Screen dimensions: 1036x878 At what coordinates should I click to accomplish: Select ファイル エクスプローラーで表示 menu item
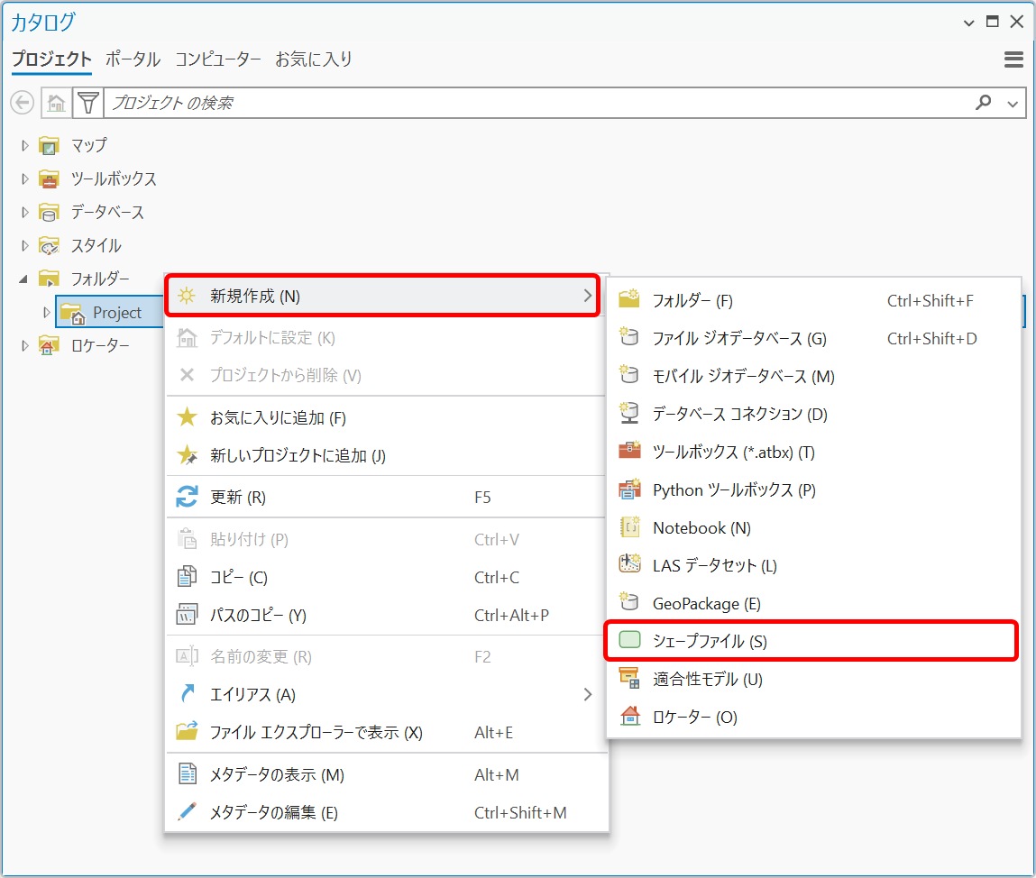tap(316, 732)
